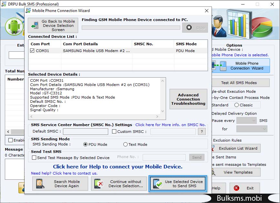Click Test All SMS Modes in main window
This screenshot has height=203, width=280.
(x=240, y=83)
